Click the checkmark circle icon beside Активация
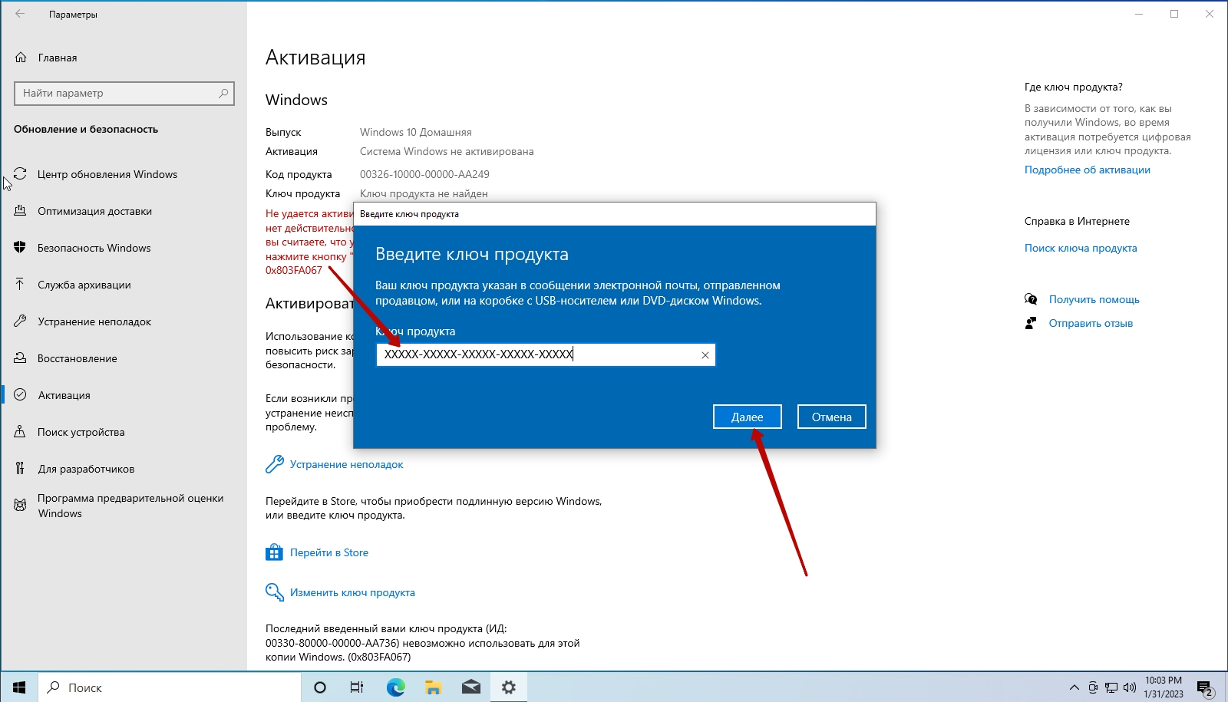 (x=20, y=395)
